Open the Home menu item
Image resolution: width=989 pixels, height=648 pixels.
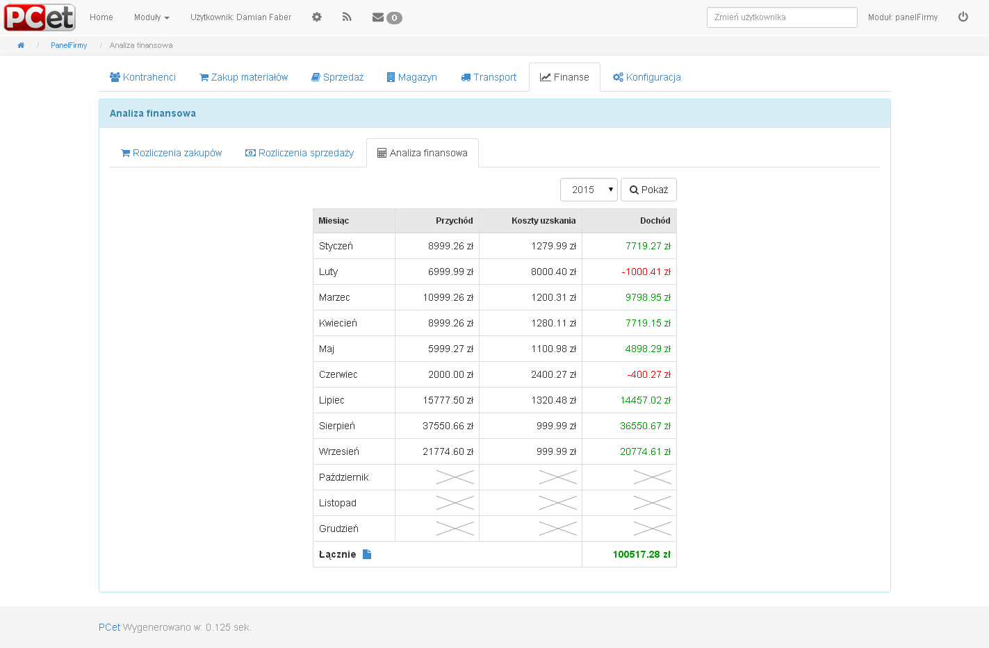click(101, 17)
